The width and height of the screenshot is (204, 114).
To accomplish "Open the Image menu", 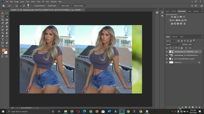I will 17,2.
